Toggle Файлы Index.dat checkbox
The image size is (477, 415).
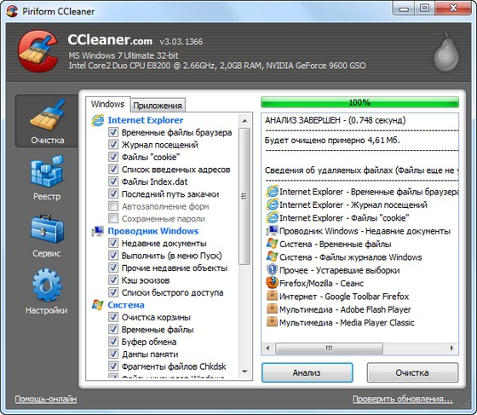(113, 182)
